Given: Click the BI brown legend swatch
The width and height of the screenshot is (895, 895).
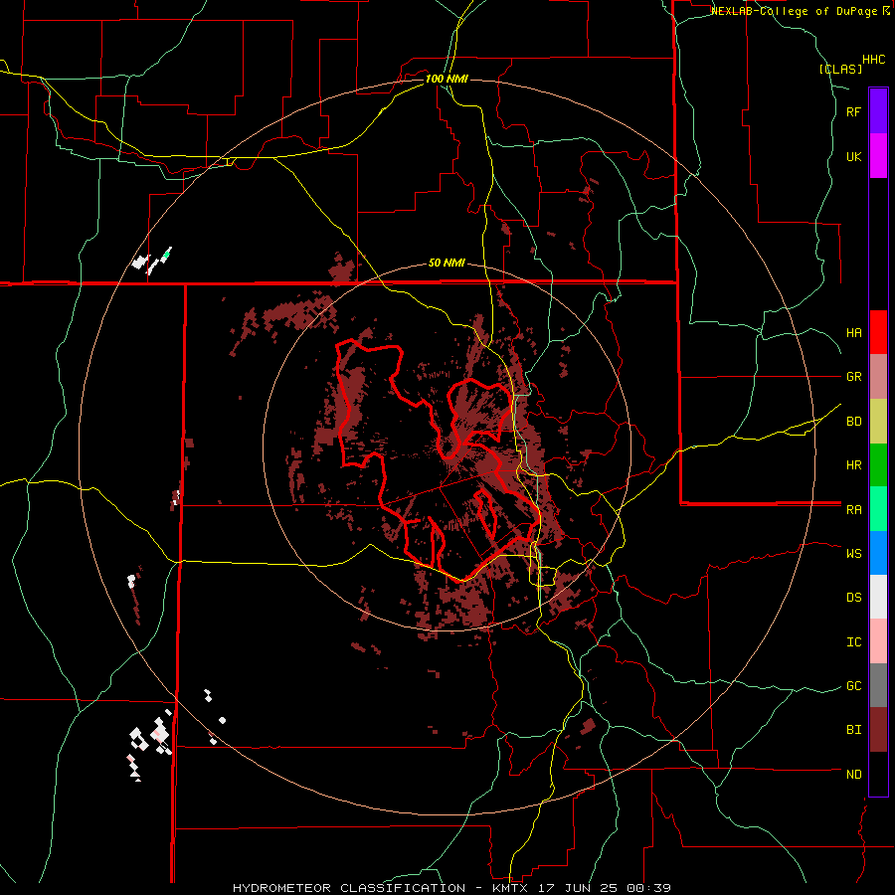Looking at the screenshot, I should 878,730.
